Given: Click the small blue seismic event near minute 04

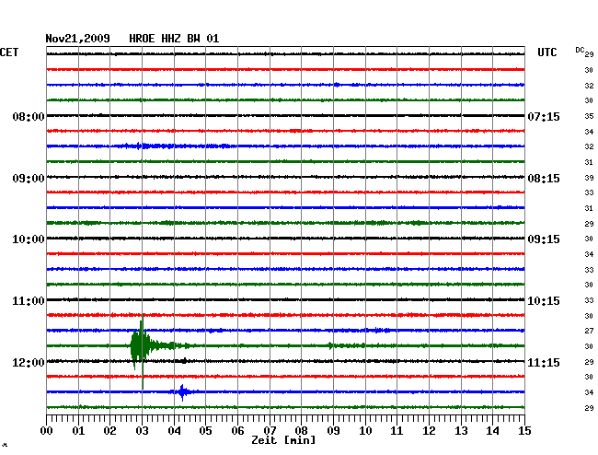Looking at the screenshot, I should coord(183,392).
